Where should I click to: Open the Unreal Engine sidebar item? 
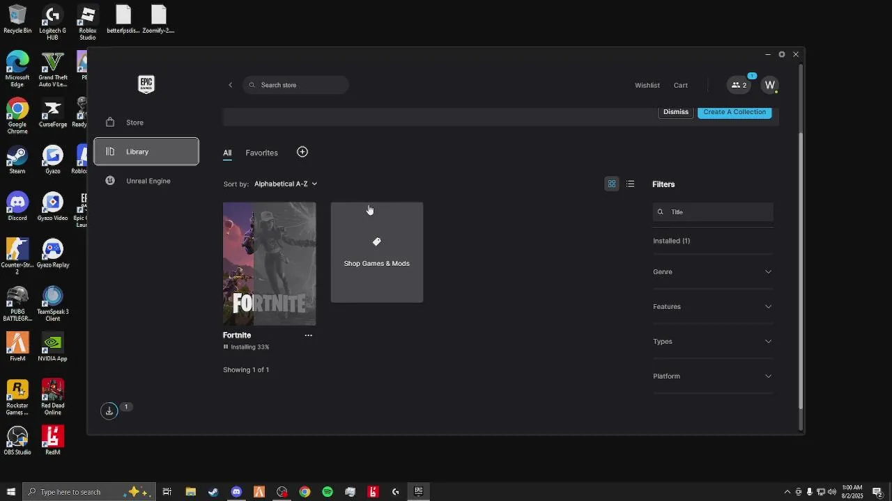(146, 181)
